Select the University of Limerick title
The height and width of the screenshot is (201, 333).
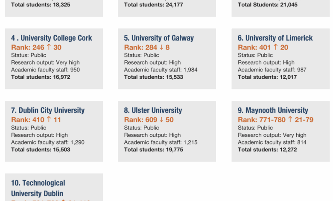pyautogui.click(x=275, y=38)
